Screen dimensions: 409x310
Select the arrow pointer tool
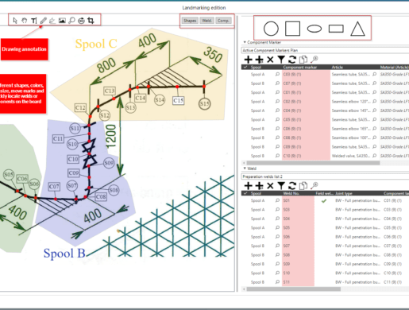(15, 21)
